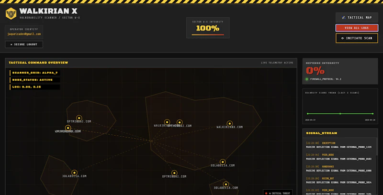Click the Tactical Map button's icon

(343, 18)
